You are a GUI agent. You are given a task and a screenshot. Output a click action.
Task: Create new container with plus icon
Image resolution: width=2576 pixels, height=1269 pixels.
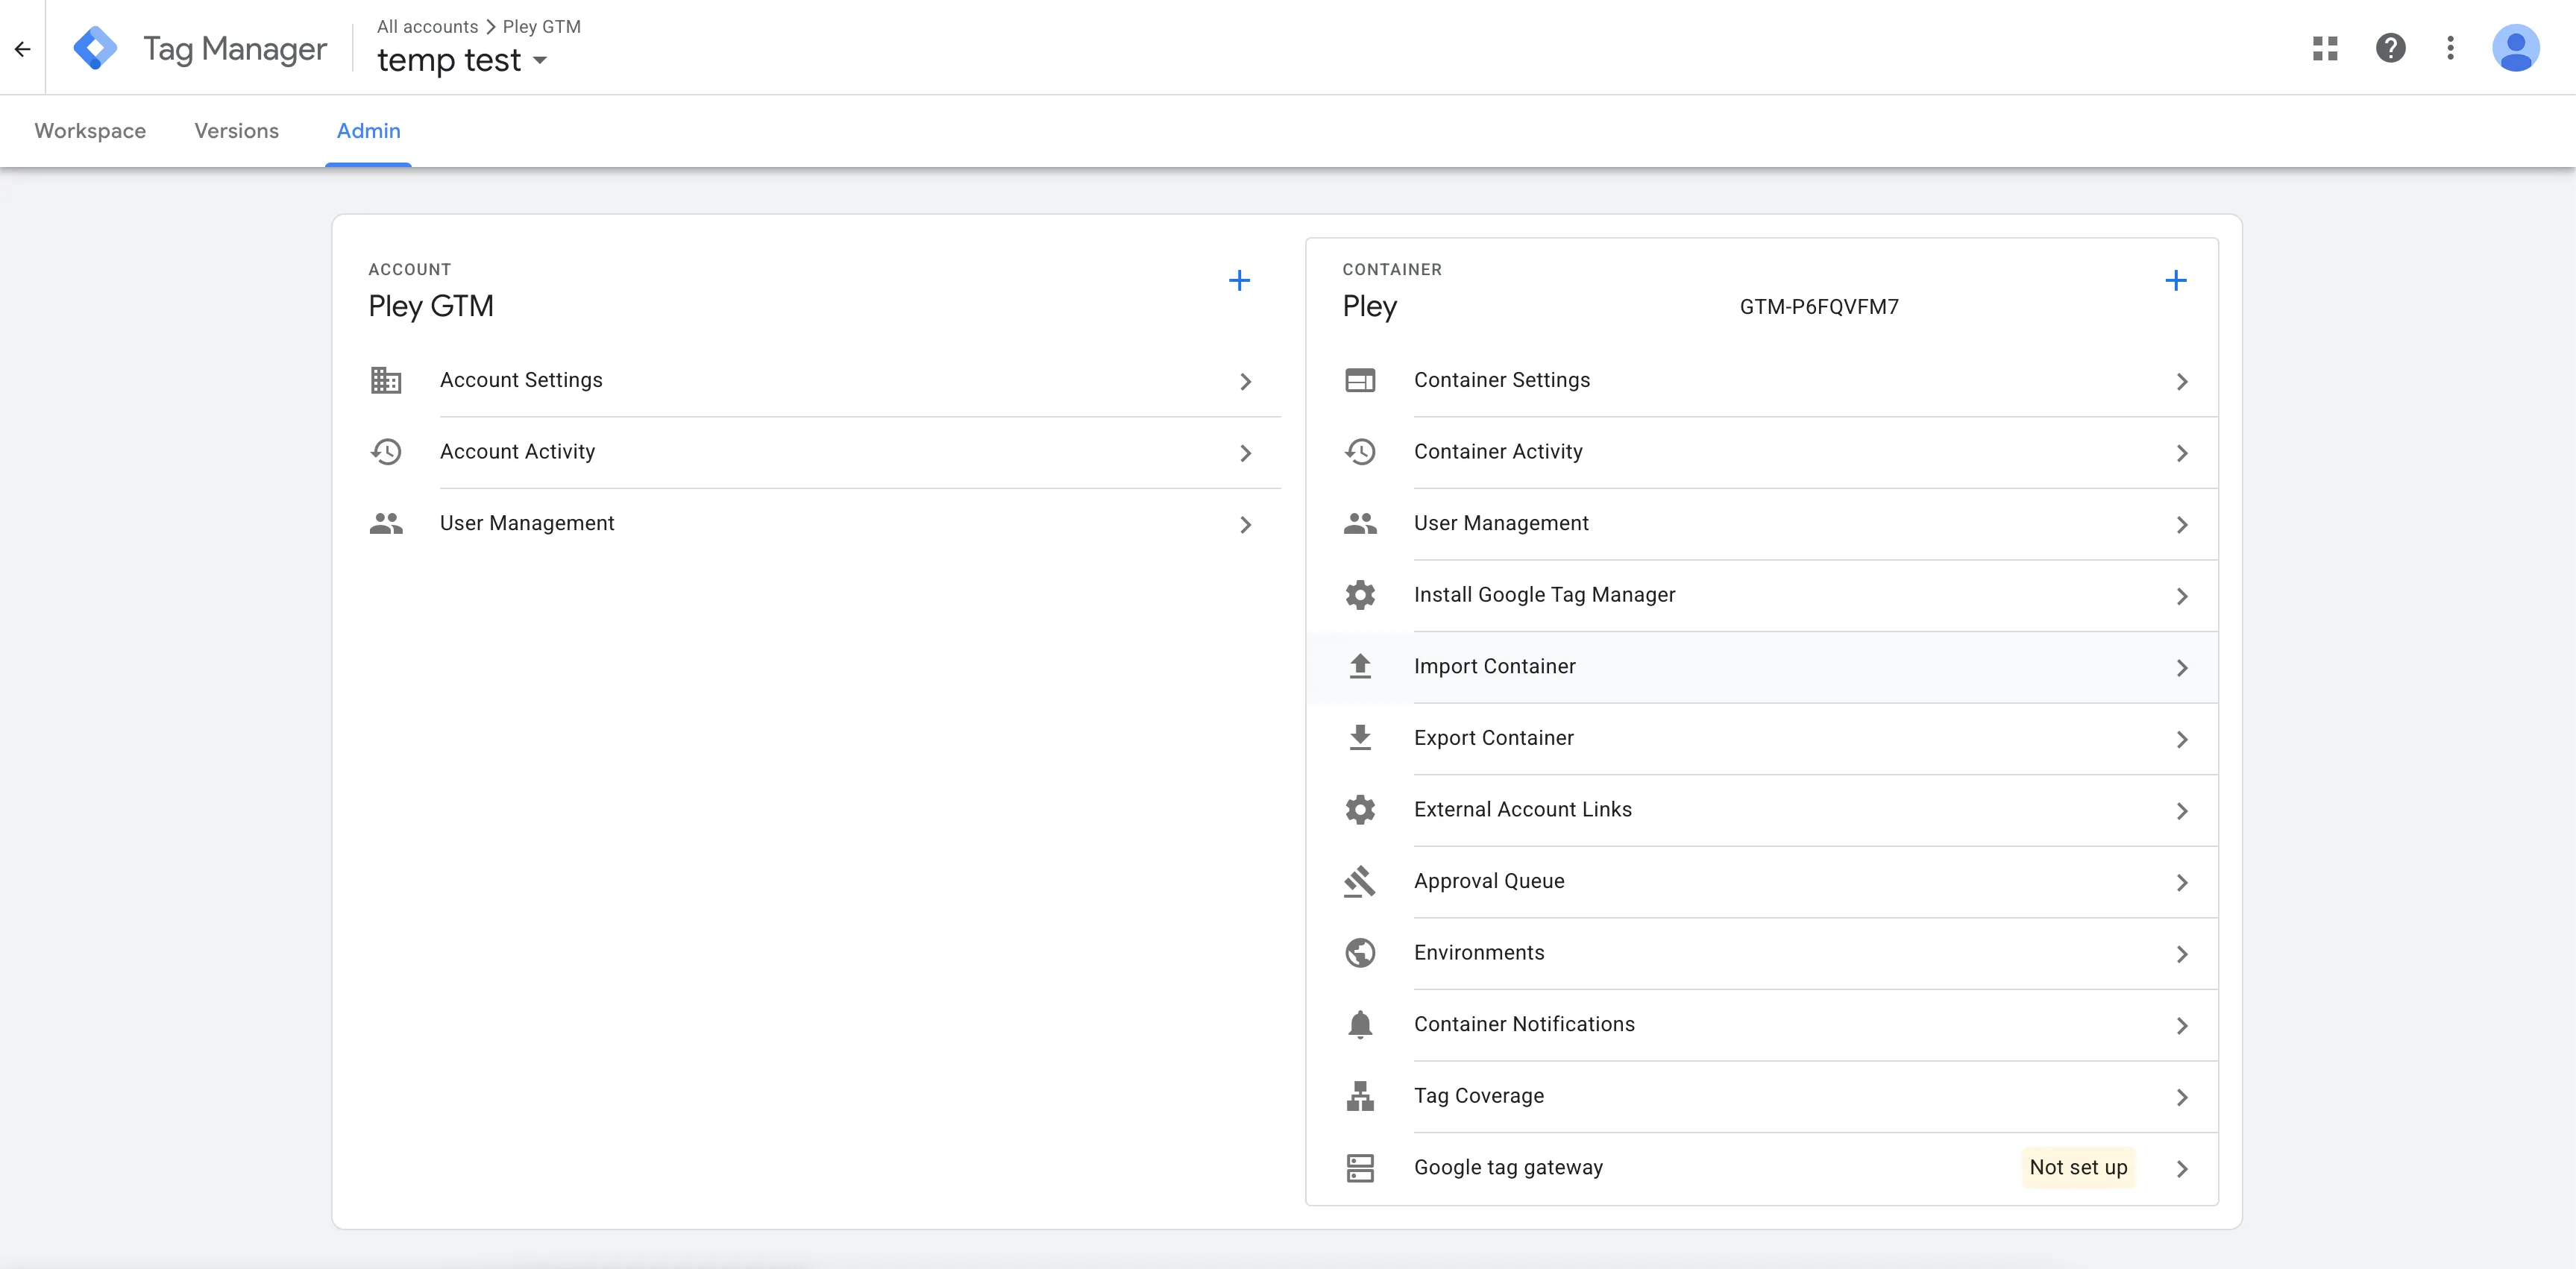pos(2175,280)
